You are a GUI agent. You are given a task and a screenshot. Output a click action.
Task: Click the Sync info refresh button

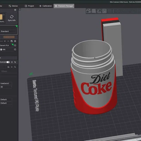[12, 18]
